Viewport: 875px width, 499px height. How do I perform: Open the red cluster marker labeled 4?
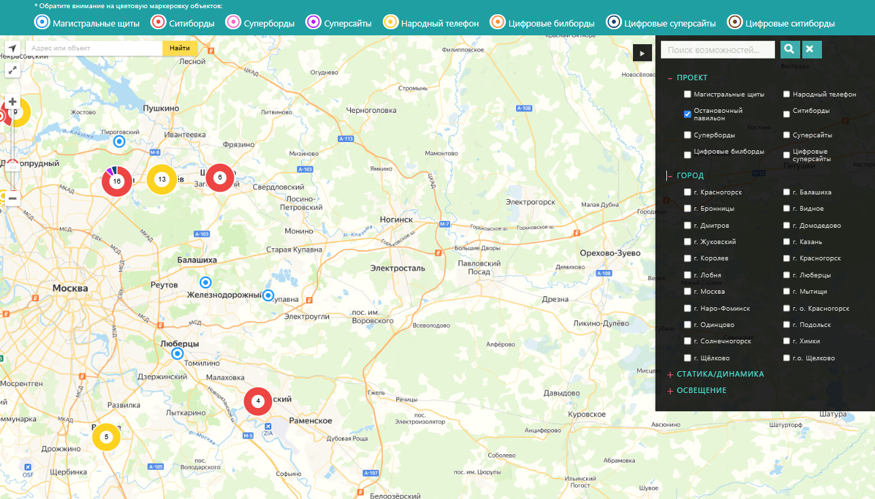(258, 401)
